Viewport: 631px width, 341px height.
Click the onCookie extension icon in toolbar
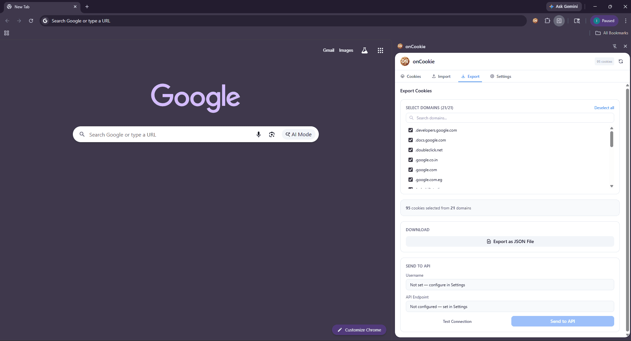(x=535, y=21)
